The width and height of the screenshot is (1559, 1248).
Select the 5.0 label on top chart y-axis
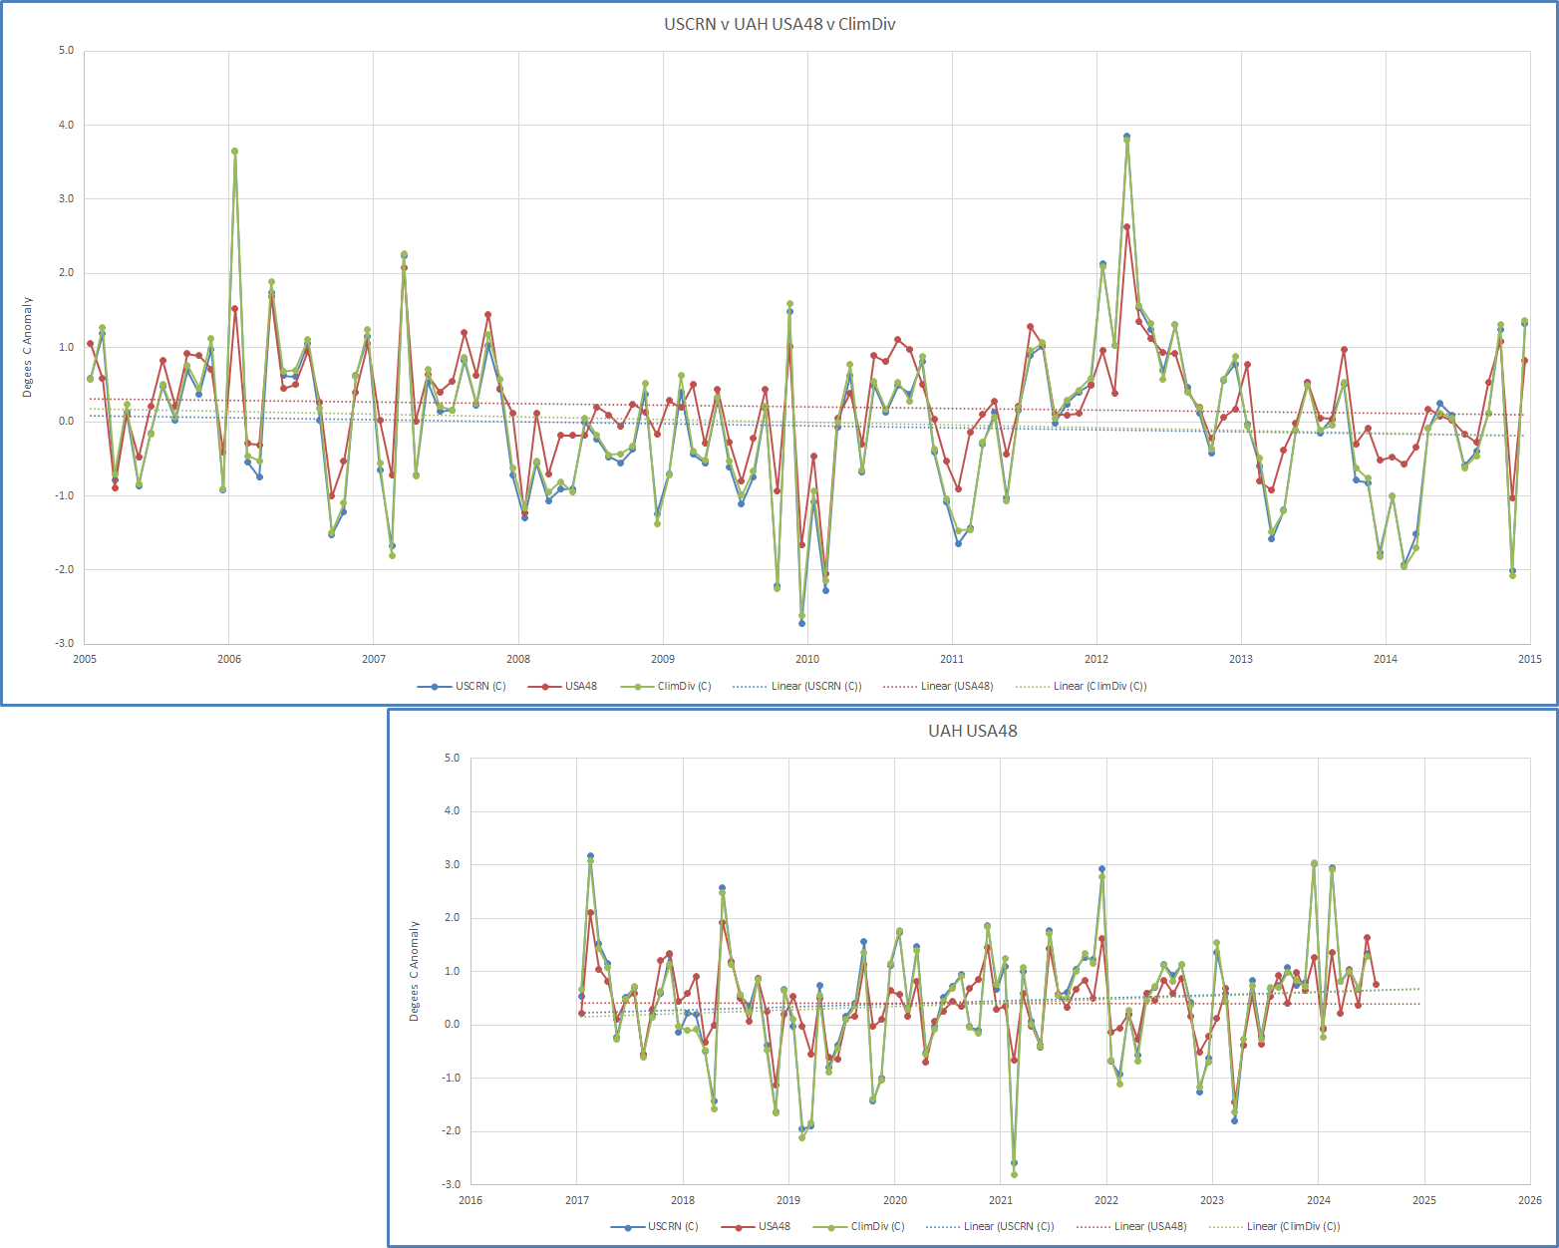point(66,51)
